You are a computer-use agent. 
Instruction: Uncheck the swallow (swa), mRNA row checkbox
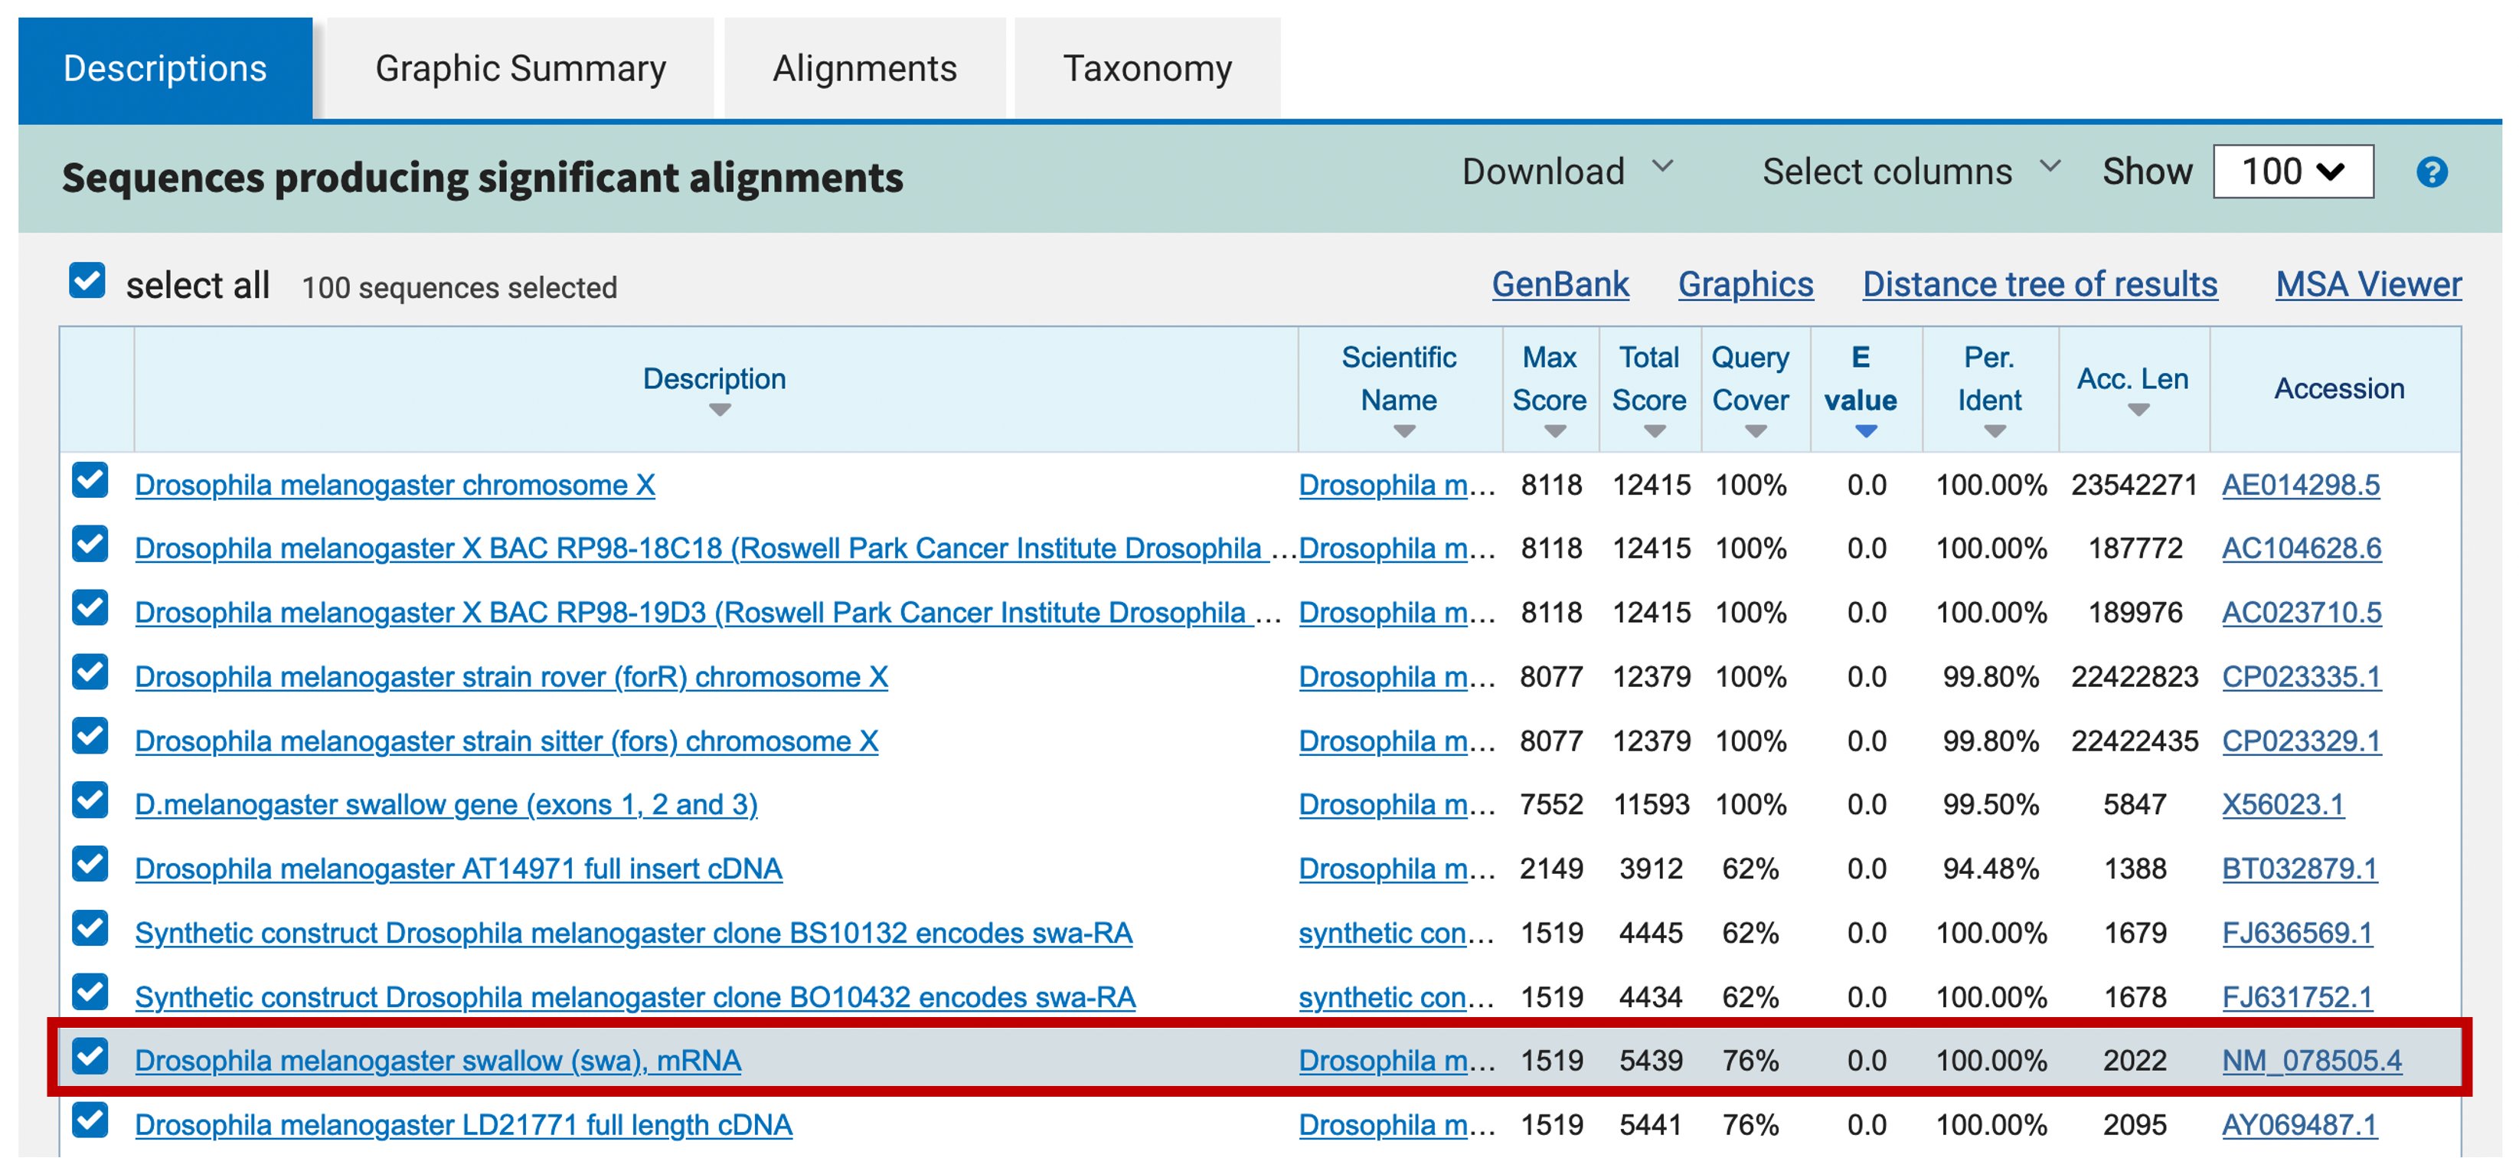click(x=90, y=1057)
